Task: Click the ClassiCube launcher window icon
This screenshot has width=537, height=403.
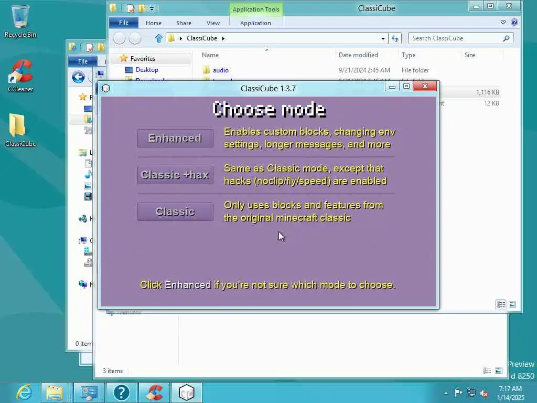Action: tap(106, 88)
